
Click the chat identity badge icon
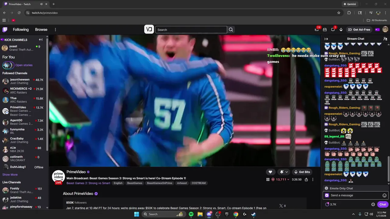coord(327,195)
